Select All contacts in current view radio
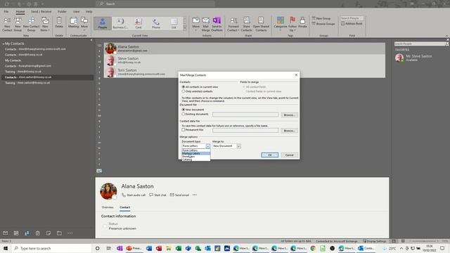 183,87
